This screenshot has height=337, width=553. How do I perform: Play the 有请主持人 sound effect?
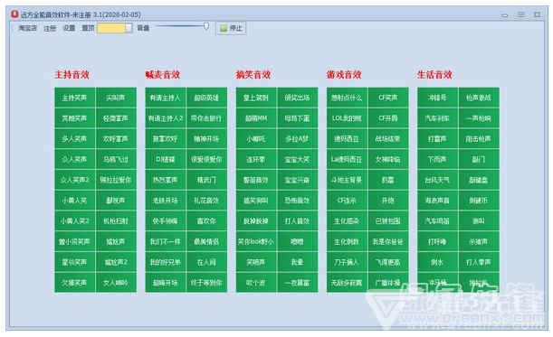pos(165,98)
